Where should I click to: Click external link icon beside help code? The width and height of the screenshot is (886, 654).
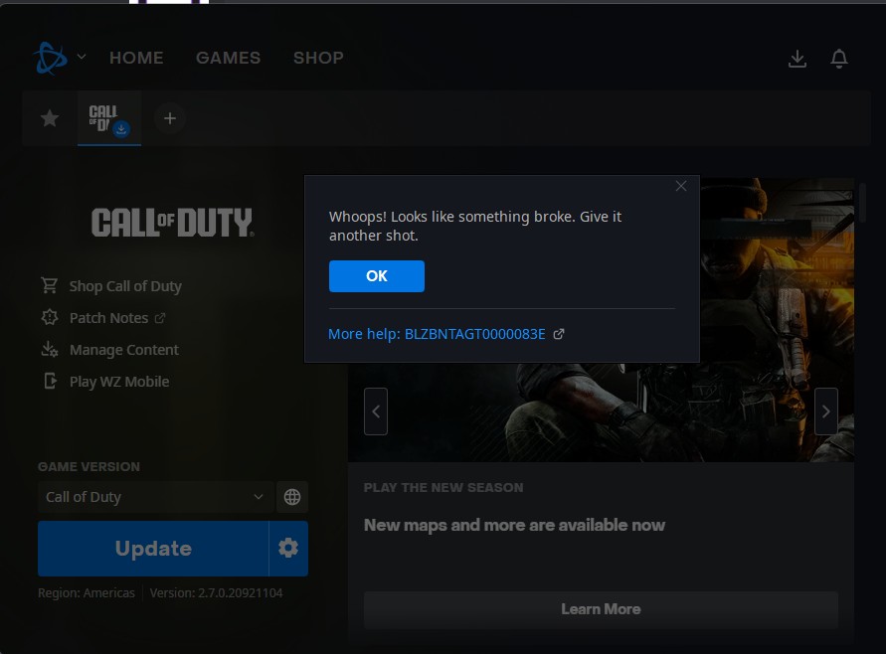click(x=558, y=334)
